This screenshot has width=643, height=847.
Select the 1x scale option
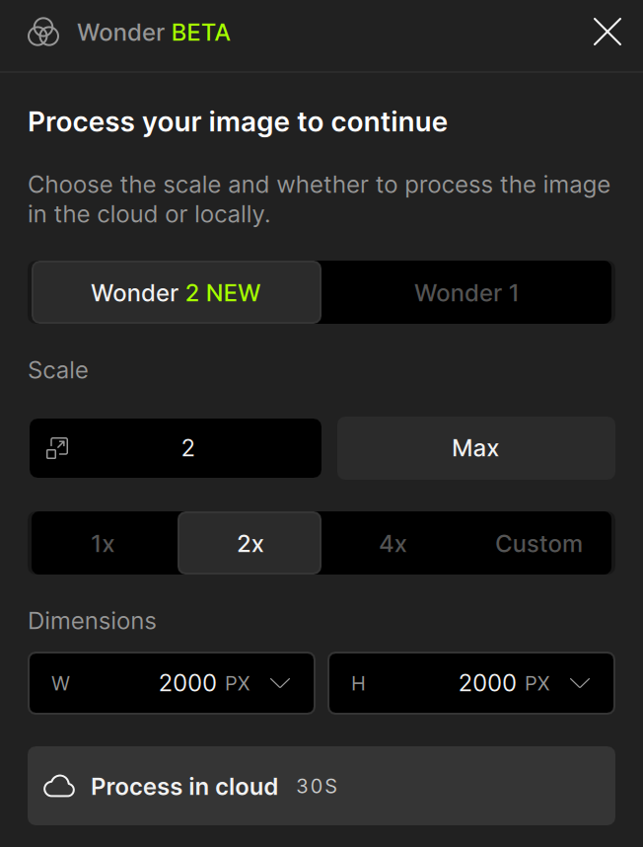(x=104, y=543)
